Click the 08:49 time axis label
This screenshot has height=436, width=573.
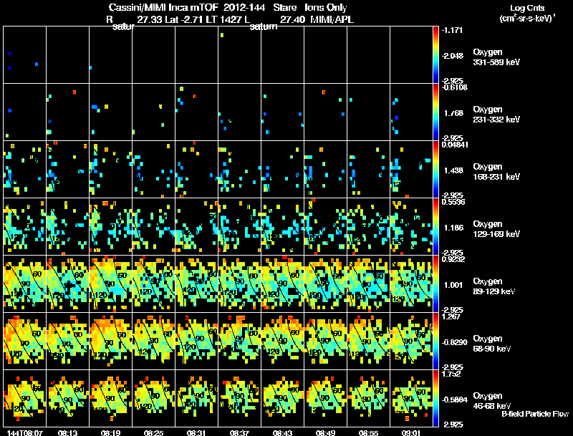coord(325,433)
